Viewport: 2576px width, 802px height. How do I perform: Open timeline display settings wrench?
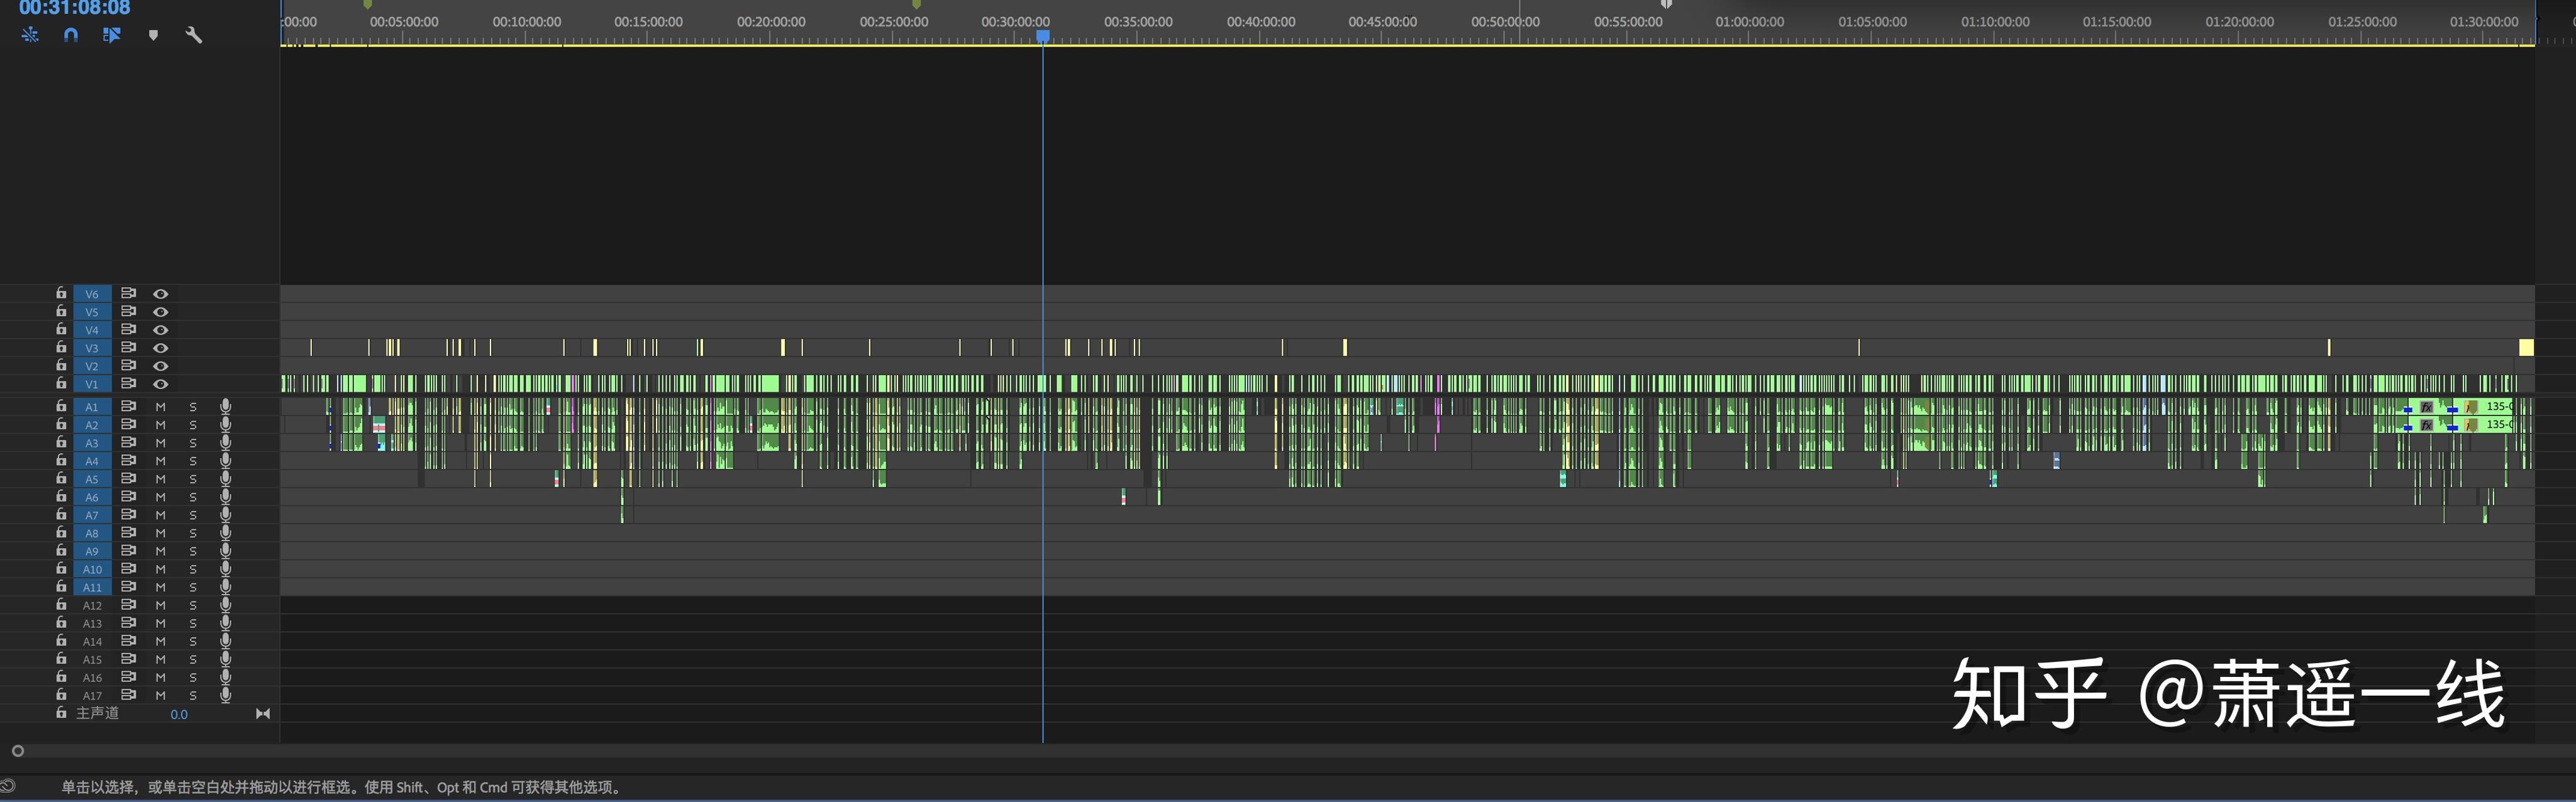point(194,35)
